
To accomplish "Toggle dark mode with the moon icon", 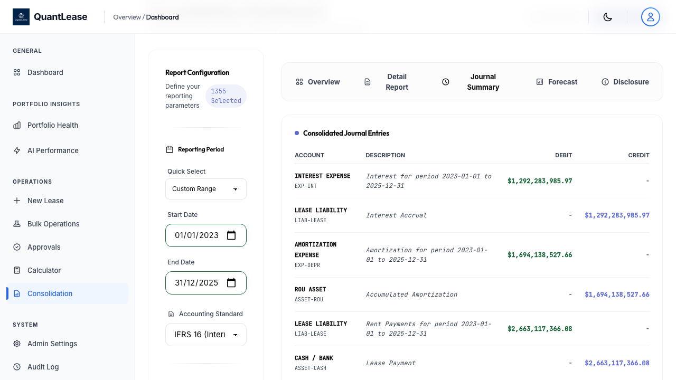I will (607, 16).
